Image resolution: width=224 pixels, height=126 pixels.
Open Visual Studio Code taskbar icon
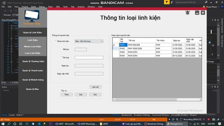(39, 124)
